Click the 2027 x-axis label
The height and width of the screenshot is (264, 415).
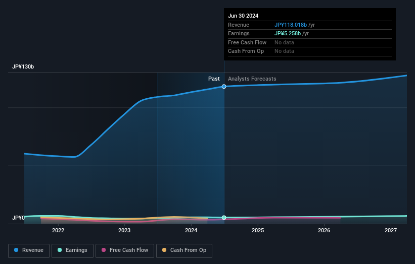pos(391,230)
